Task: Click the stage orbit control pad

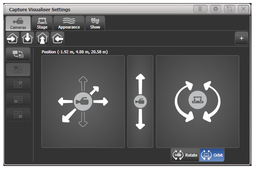Action: pos(198,102)
